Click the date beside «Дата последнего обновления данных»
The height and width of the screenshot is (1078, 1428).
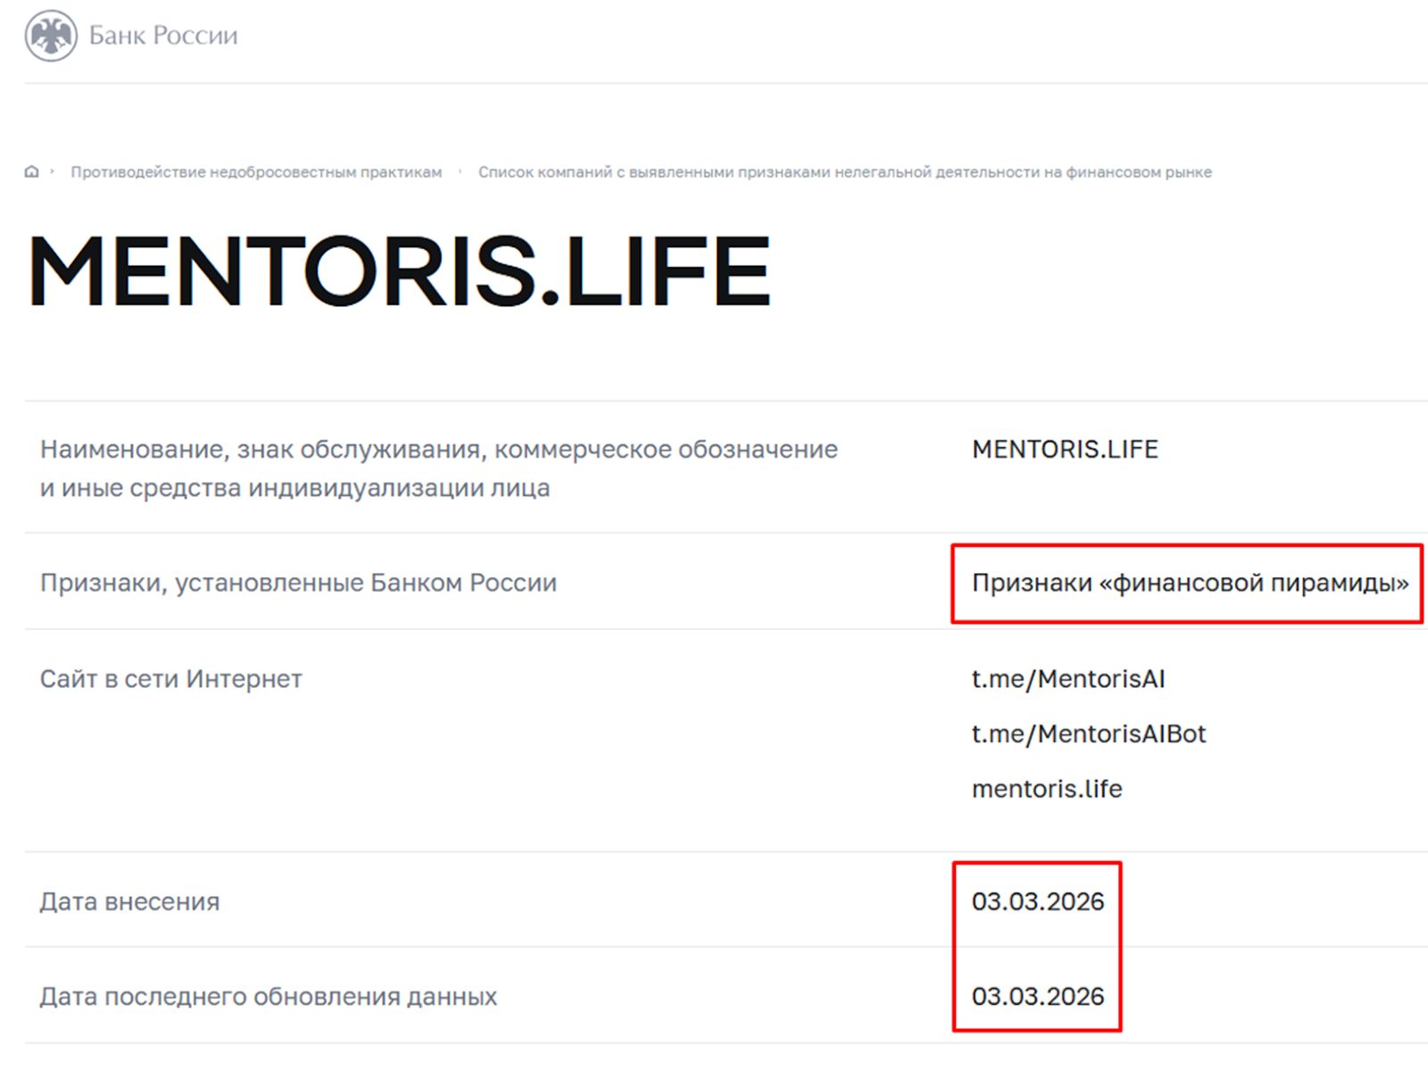tap(1037, 996)
